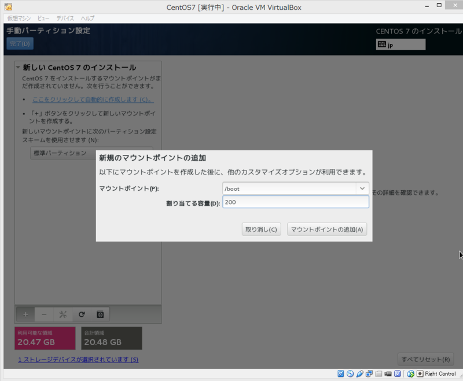Click the RAID disk icon on the toolbar

tap(100, 314)
